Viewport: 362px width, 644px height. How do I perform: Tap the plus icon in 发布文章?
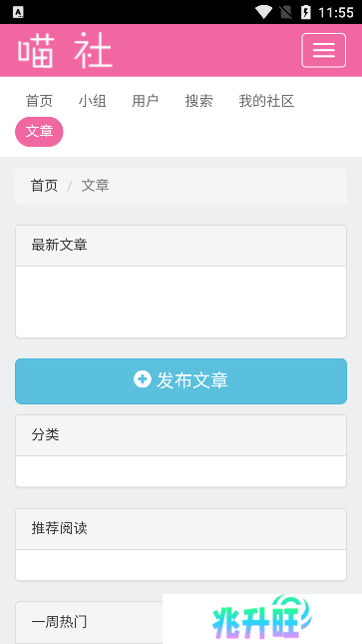(143, 379)
